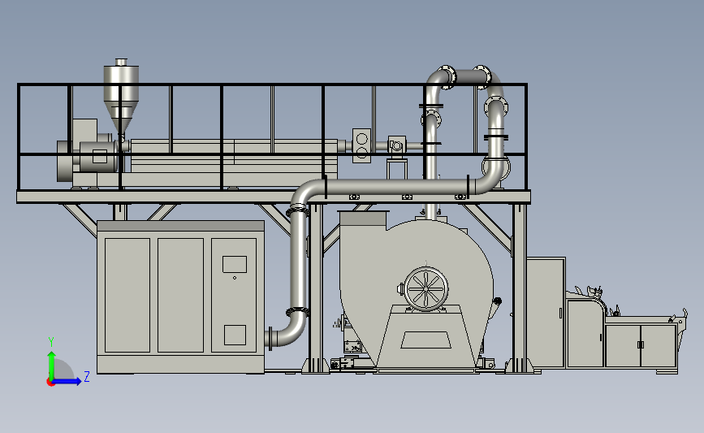Select the two-circle gear box on extruder

(x=362, y=145)
